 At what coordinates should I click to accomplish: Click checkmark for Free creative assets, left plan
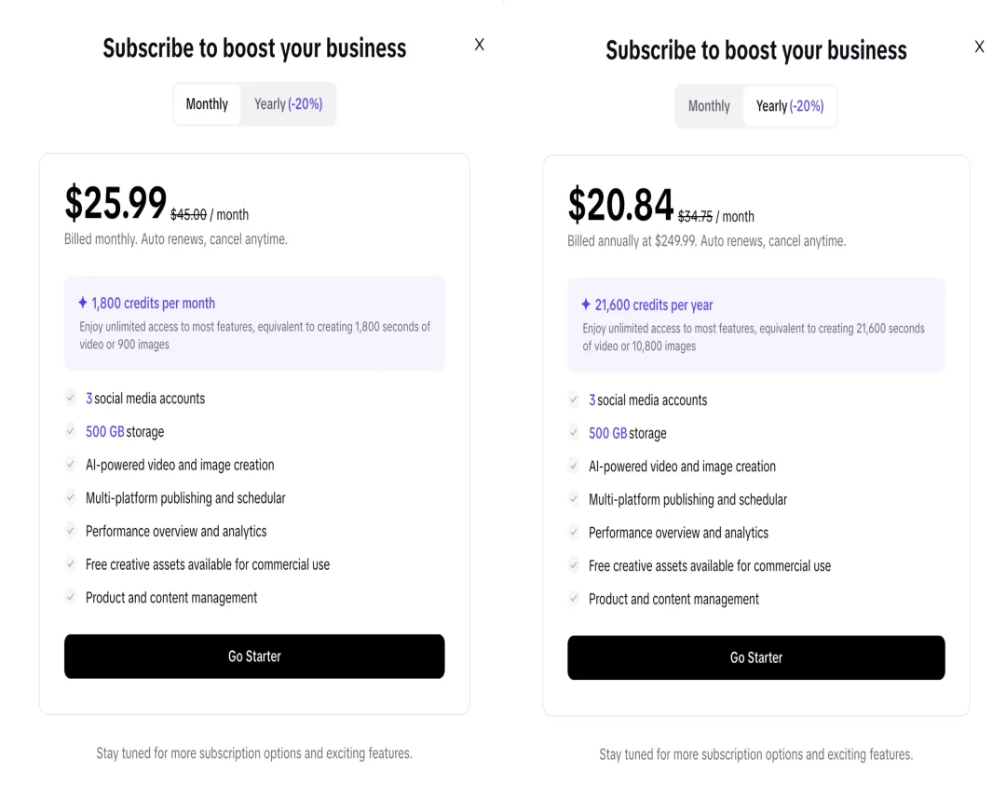[71, 564]
